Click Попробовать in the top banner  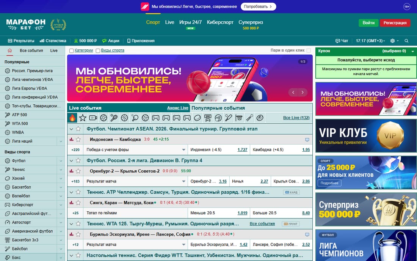click(258, 7)
